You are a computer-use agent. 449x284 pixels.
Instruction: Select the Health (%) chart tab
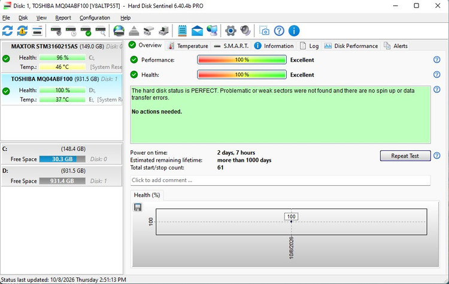tap(147, 195)
